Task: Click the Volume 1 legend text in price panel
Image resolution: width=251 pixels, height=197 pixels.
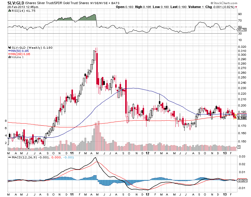Action: coord(17,57)
